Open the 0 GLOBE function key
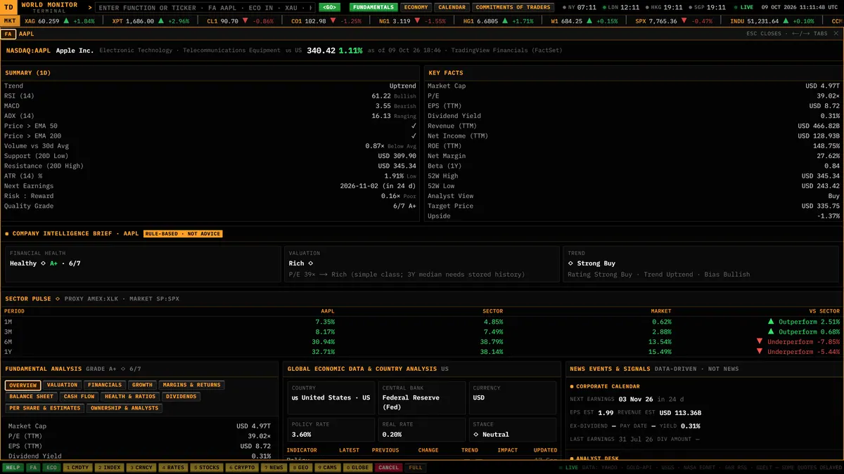 359,468
